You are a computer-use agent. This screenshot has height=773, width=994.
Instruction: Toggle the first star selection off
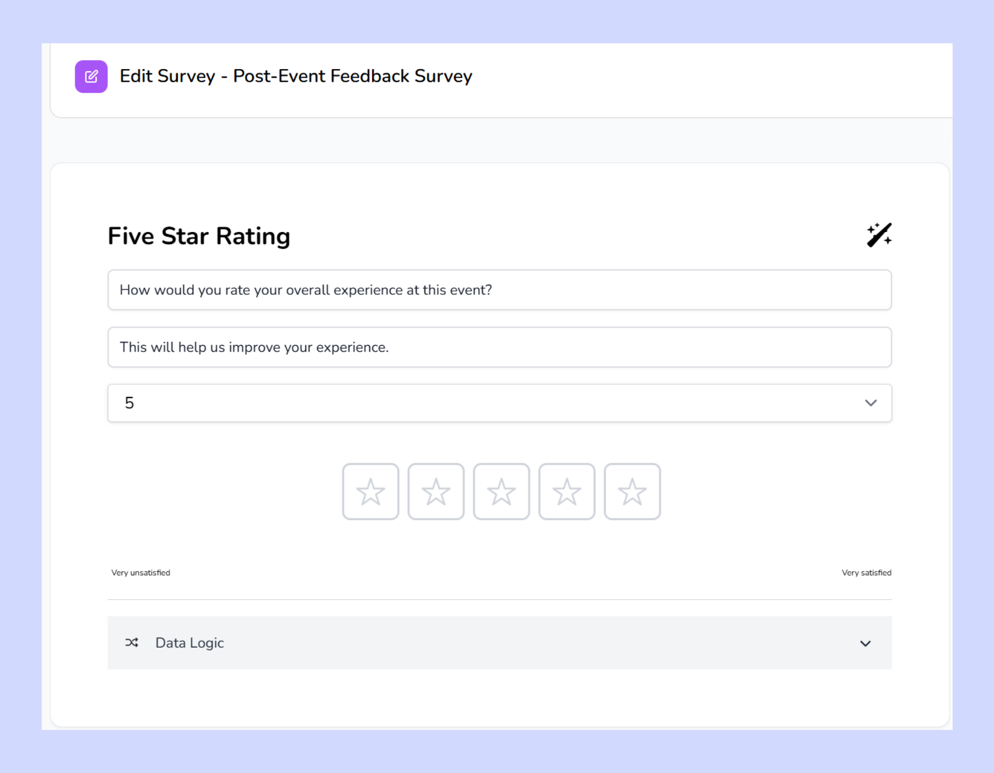[370, 491]
